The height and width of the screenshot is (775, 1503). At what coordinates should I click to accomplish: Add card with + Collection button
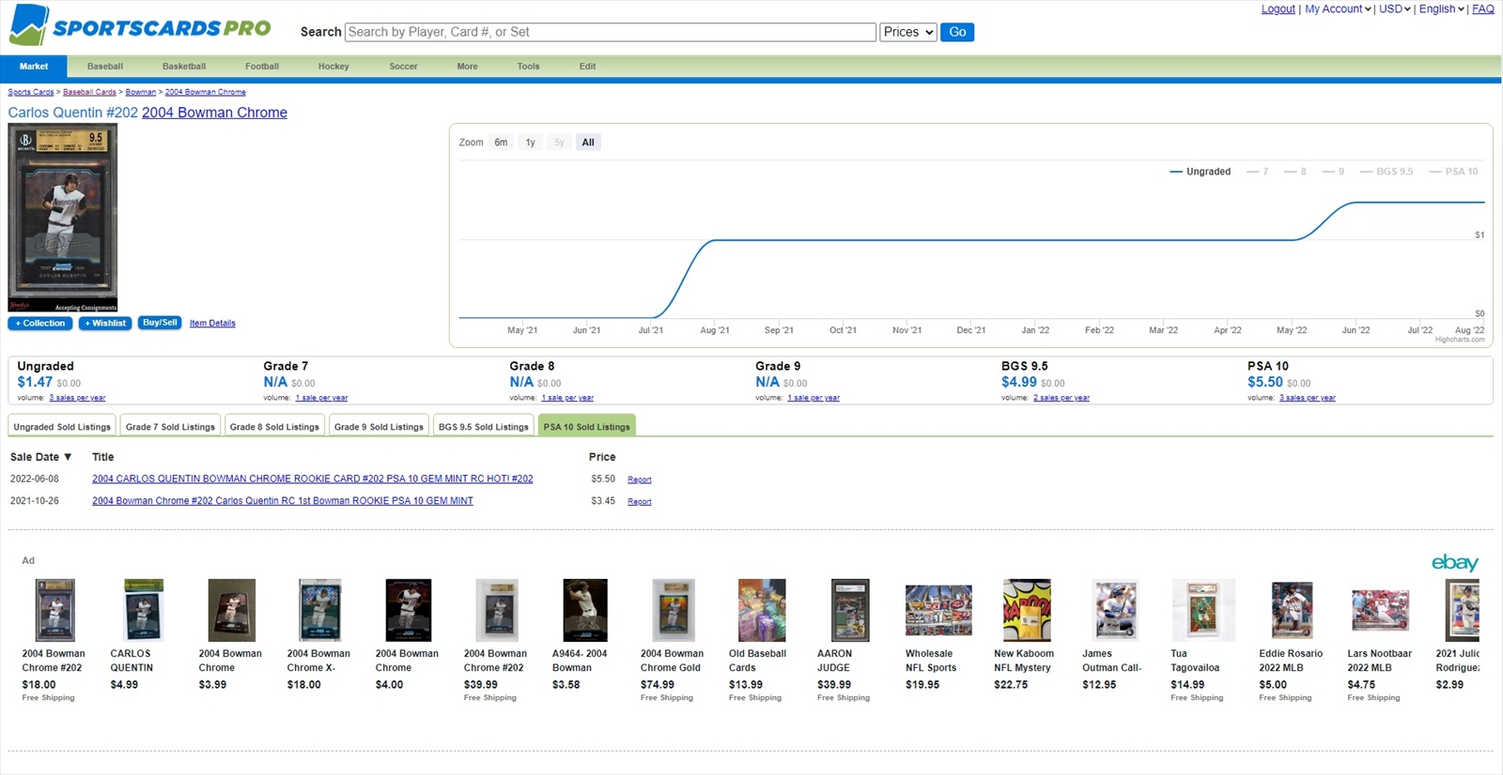click(x=40, y=324)
